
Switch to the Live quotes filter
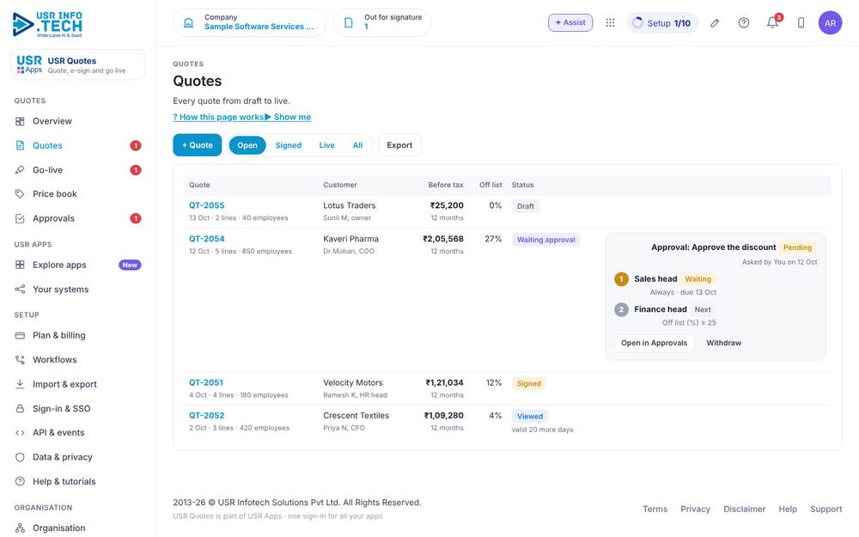pyautogui.click(x=327, y=145)
